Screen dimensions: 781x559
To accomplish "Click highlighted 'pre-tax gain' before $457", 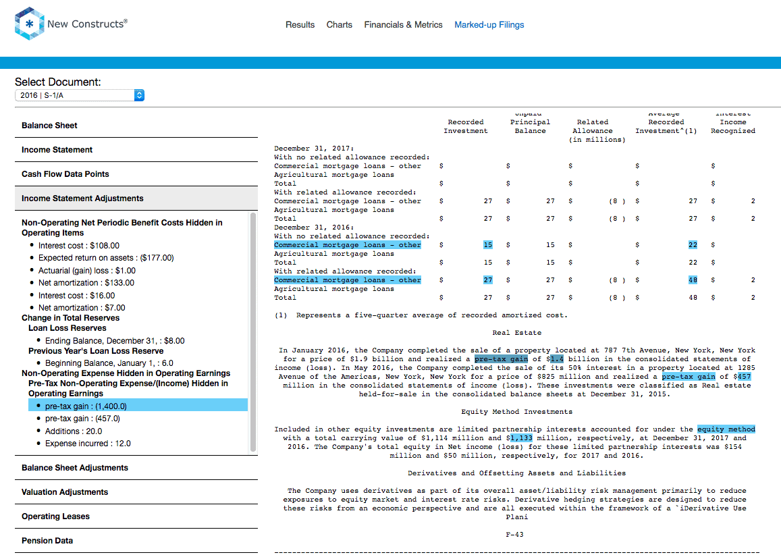I will click(689, 377).
